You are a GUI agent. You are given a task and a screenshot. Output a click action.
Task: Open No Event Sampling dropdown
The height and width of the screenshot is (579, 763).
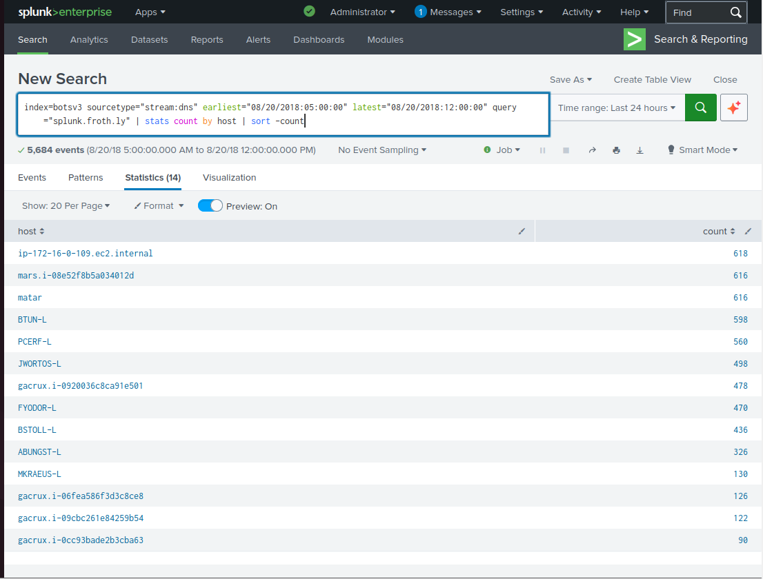point(382,150)
